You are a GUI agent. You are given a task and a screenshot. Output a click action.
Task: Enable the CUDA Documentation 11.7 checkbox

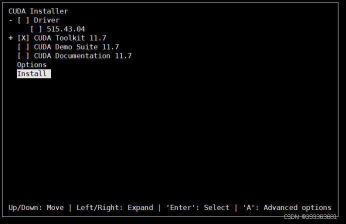(23, 56)
